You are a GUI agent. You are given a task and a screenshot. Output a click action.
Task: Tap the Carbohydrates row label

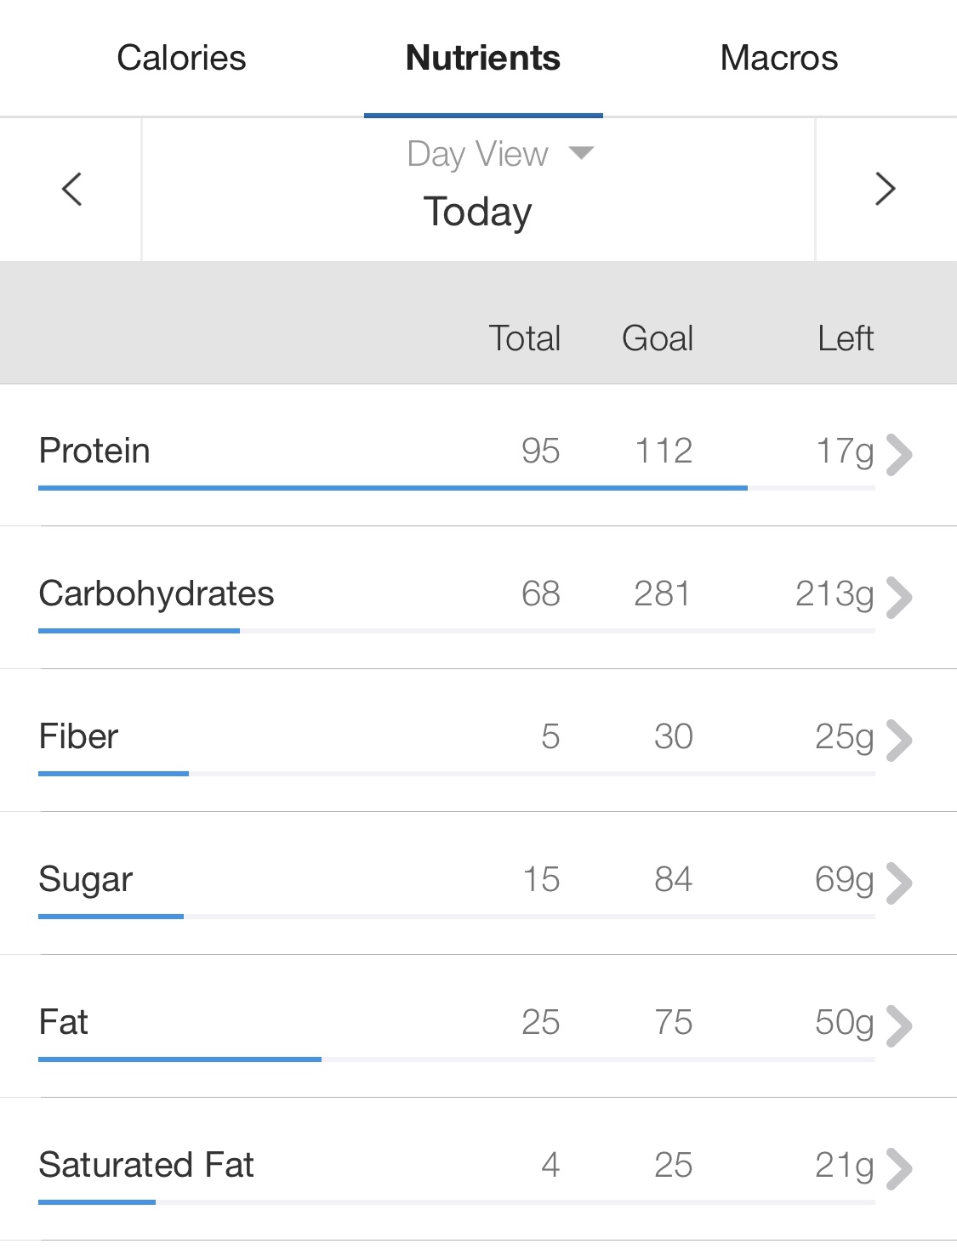(157, 593)
